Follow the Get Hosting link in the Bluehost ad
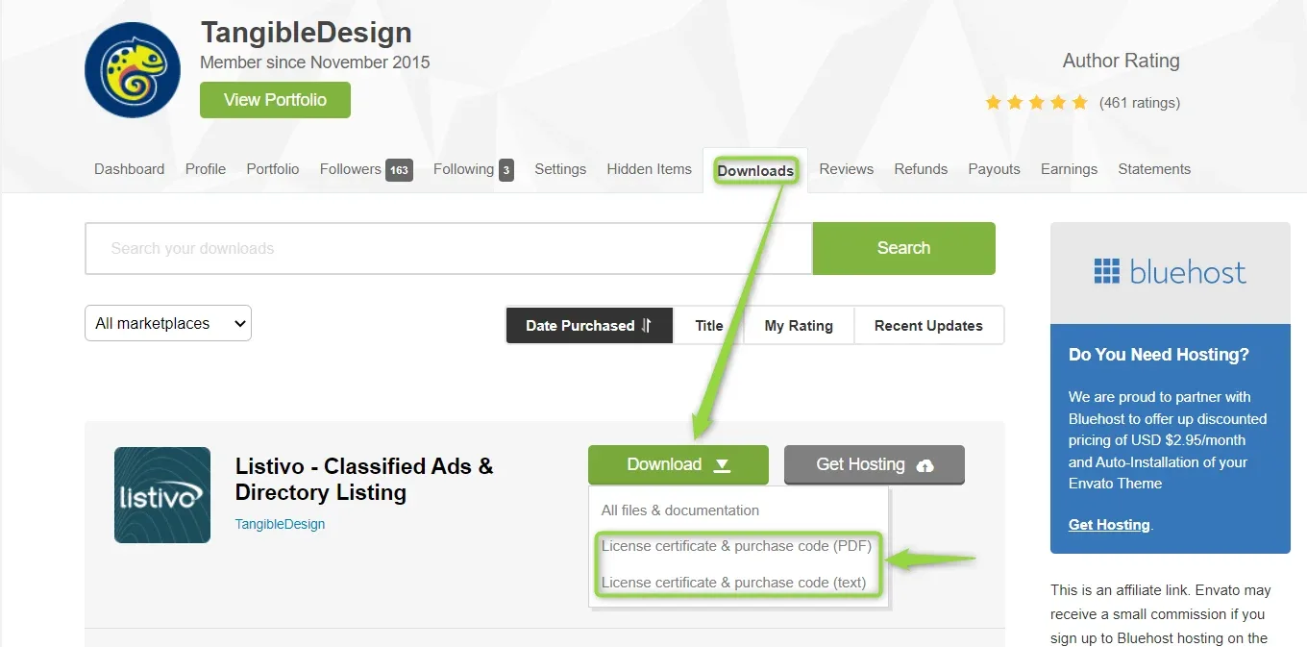Image resolution: width=1307 pixels, height=647 pixels. pos(1109,525)
